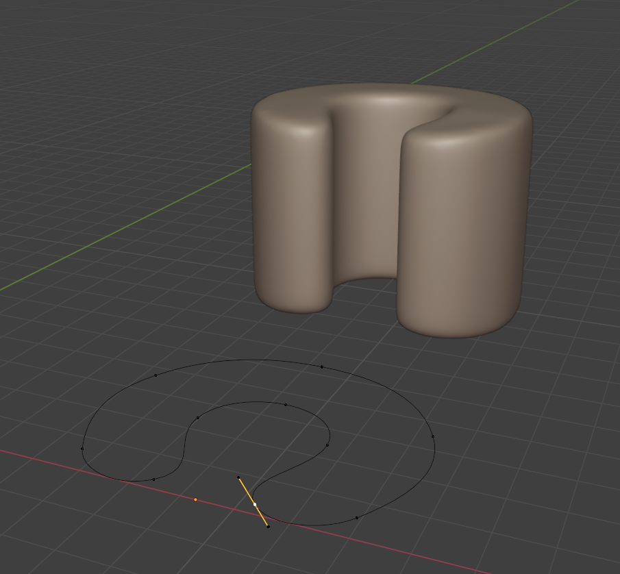Screen dimensions: 620x574
Task: Click the lower endpoint of the orange handle
Action: tap(268, 527)
